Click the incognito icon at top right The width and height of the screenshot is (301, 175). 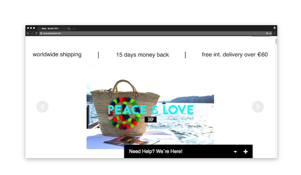(x=274, y=28)
